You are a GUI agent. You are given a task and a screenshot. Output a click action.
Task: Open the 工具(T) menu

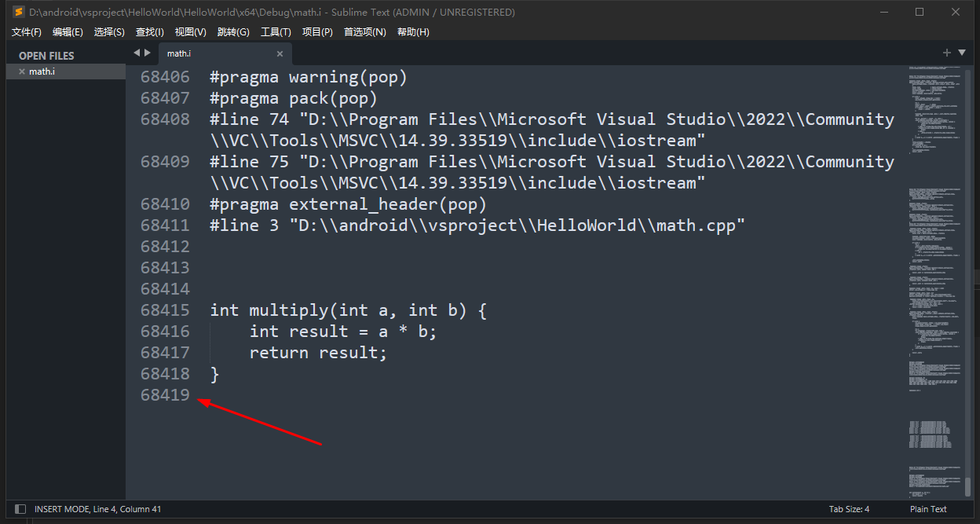(276, 32)
